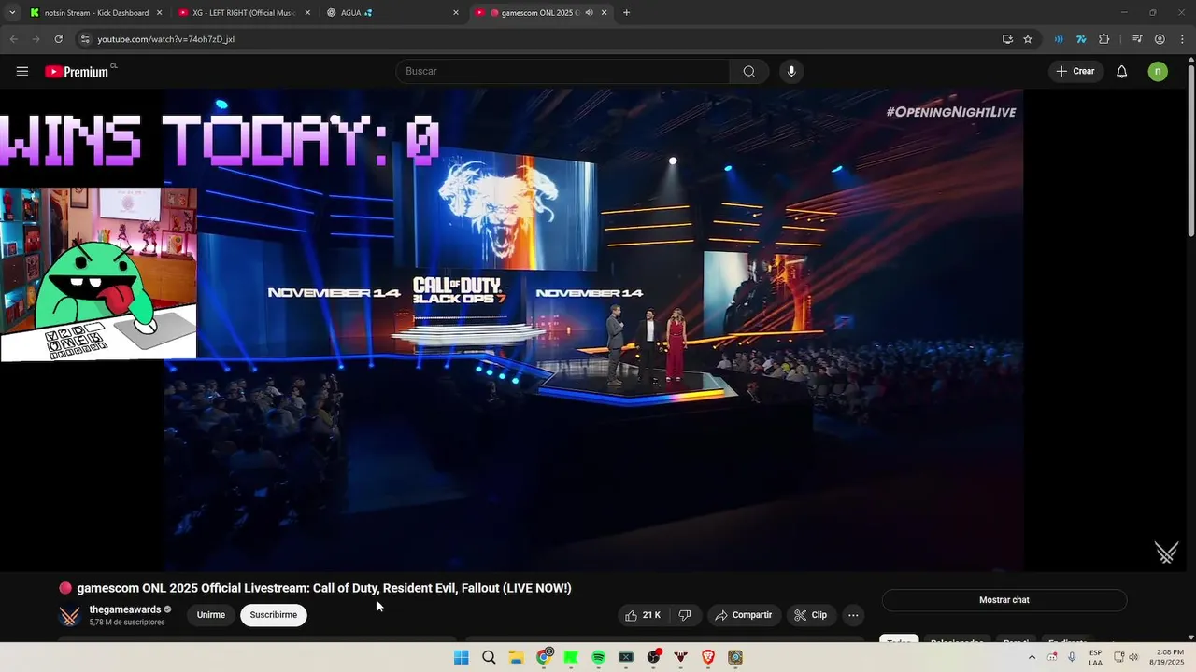Open the 7TV extension icon
The height and width of the screenshot is (672, 1196).
point(1081,39)
